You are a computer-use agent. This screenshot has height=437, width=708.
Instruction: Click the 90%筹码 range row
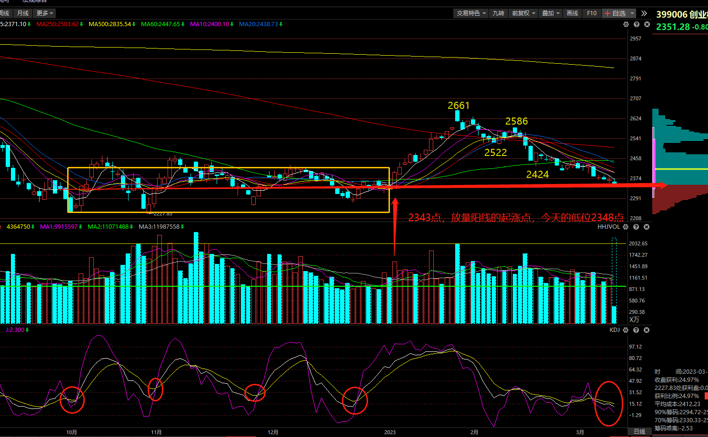(681, 412)
